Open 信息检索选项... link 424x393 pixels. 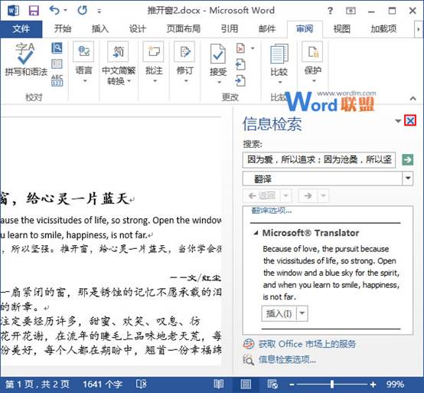click(287, 360)
